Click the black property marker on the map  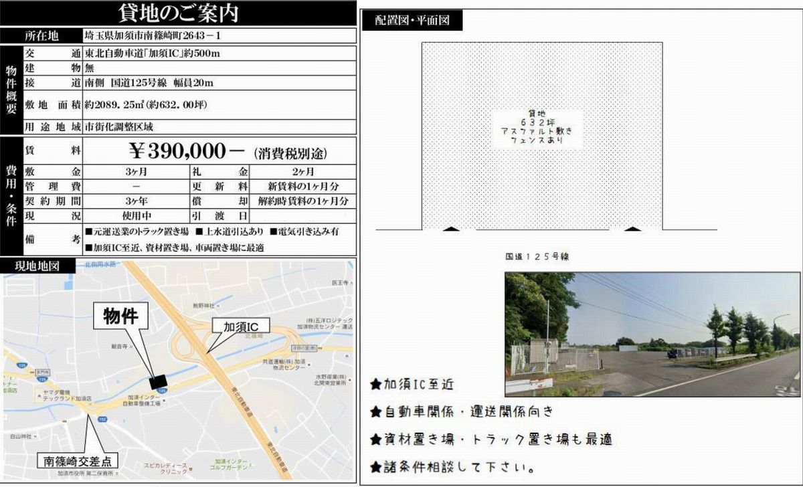159,381
